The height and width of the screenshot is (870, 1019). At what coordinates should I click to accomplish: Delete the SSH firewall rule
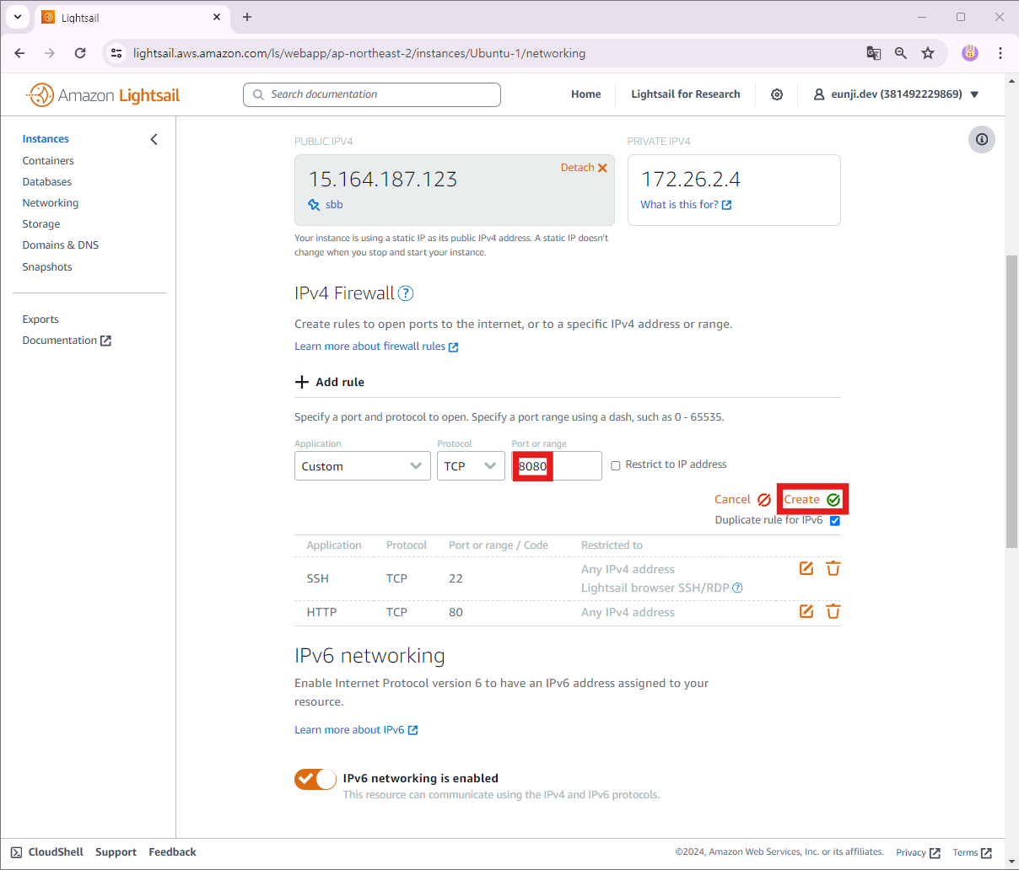click(x=833, y=568)
